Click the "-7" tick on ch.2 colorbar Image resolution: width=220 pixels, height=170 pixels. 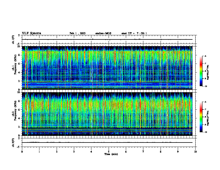tap(205, 109)
